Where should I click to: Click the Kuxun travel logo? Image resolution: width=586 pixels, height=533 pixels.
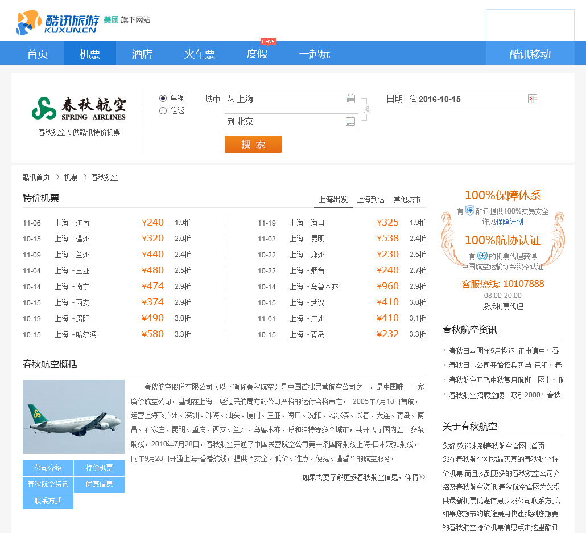point(57,22)
